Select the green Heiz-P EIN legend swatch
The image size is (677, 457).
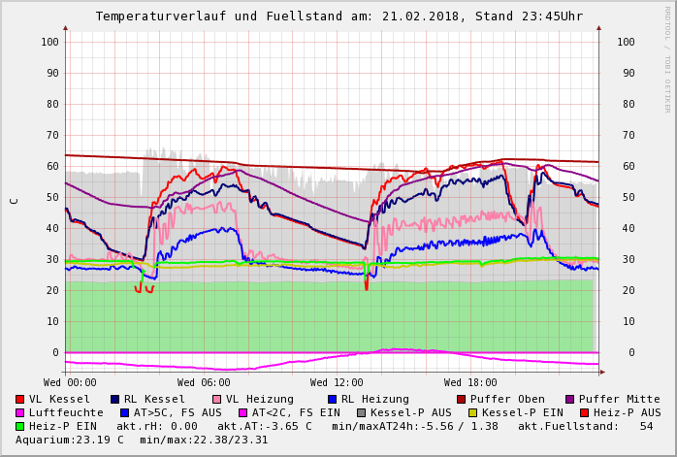pos(20,426)
